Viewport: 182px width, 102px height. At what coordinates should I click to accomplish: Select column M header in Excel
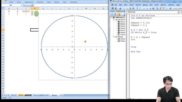pyautogui.click(x=86, y=8)
